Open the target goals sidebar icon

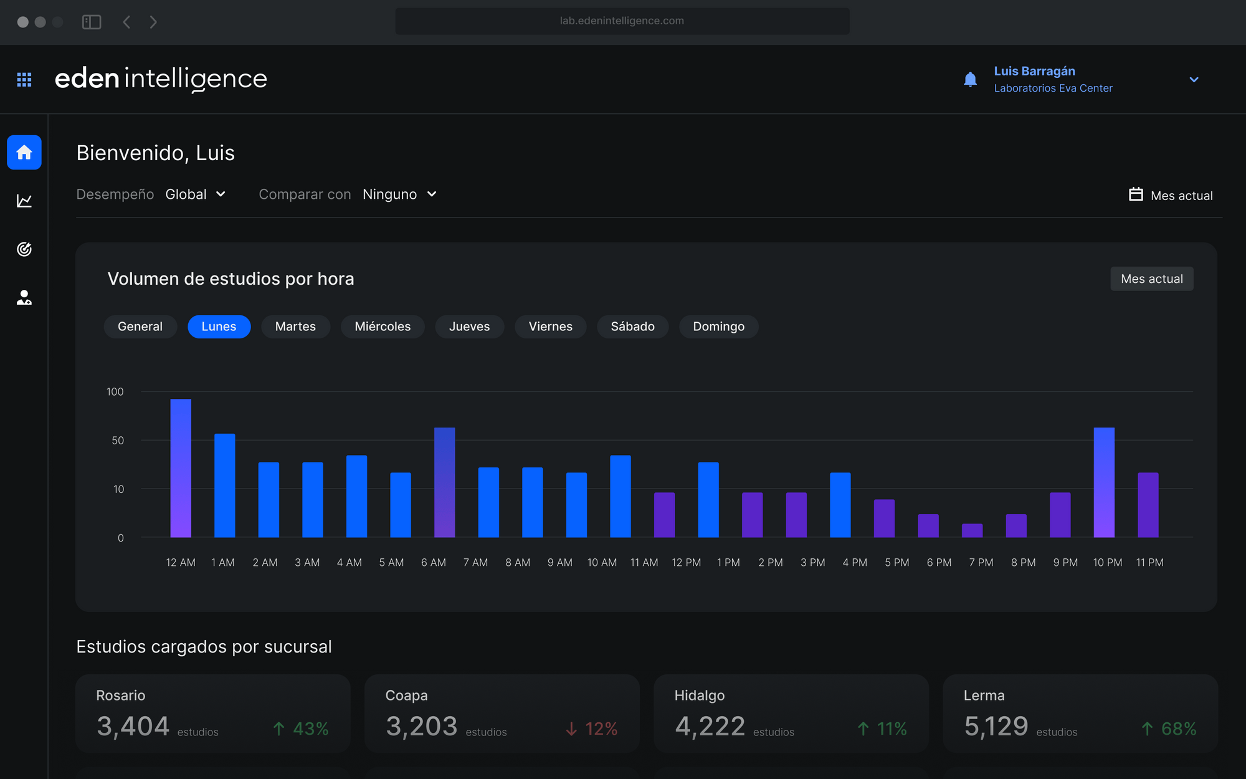point(24,249)
